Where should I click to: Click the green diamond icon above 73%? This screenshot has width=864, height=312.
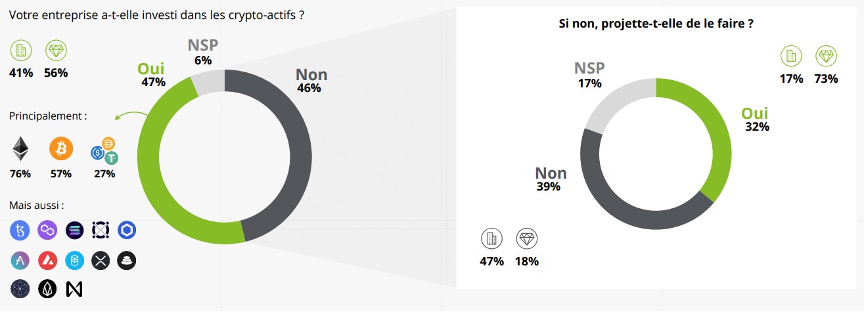tap(826, 56)
